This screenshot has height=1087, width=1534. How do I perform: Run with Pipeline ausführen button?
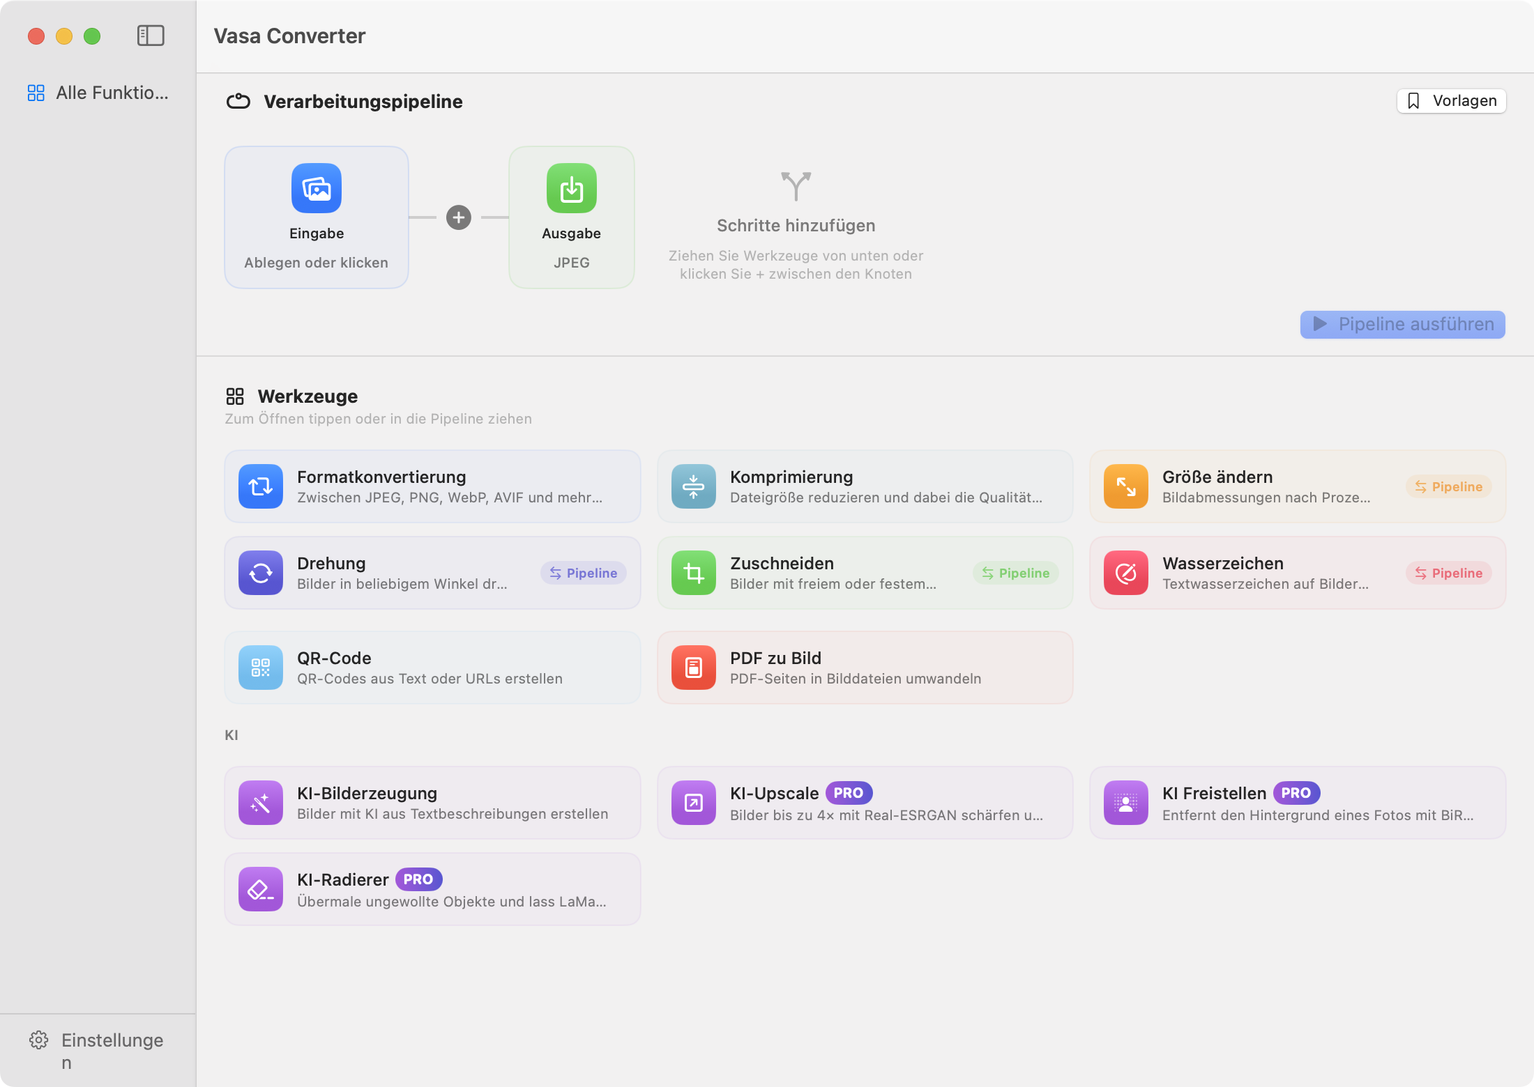(1403, 325)
